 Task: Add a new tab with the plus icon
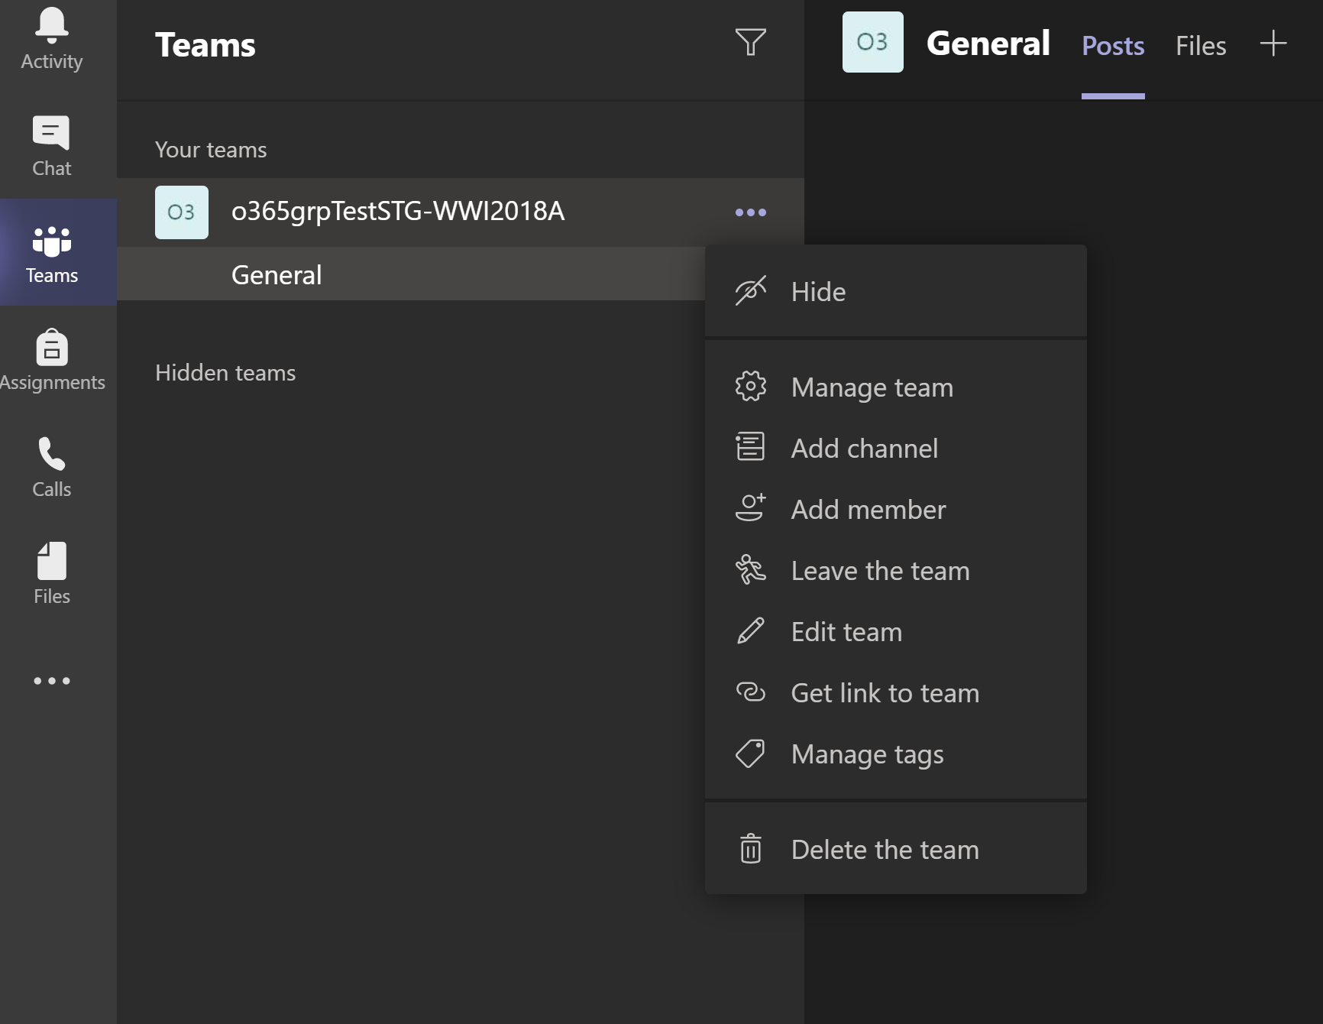(1273, 44)
